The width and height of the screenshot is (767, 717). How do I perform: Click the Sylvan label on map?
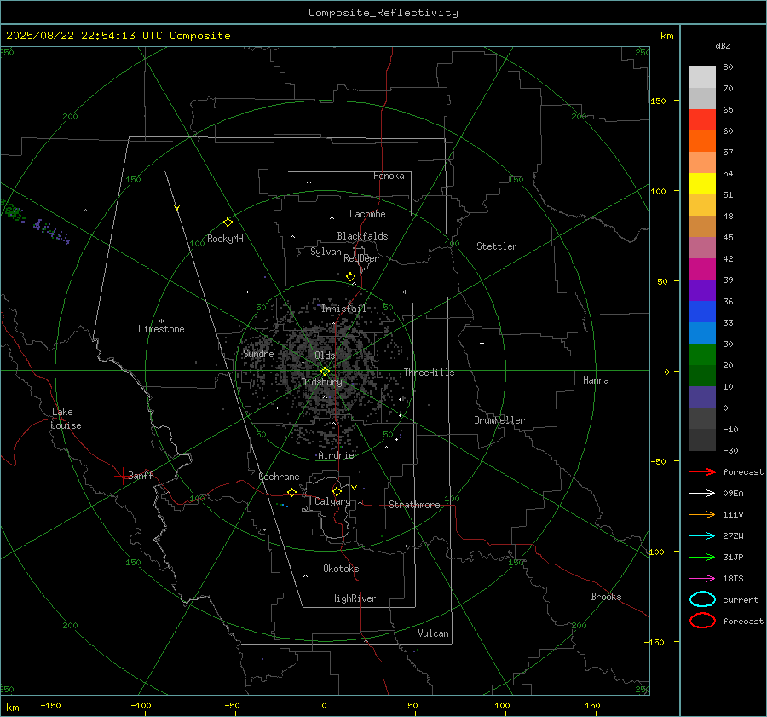pyautogui.click(x=326, y=252)
